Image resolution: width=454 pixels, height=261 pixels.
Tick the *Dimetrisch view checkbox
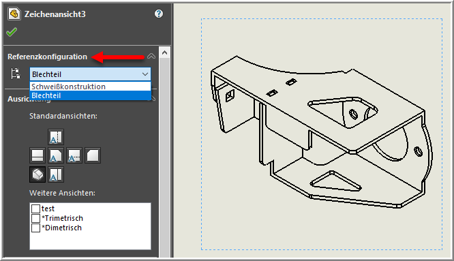pyautogui.click(x=35, y=228)
